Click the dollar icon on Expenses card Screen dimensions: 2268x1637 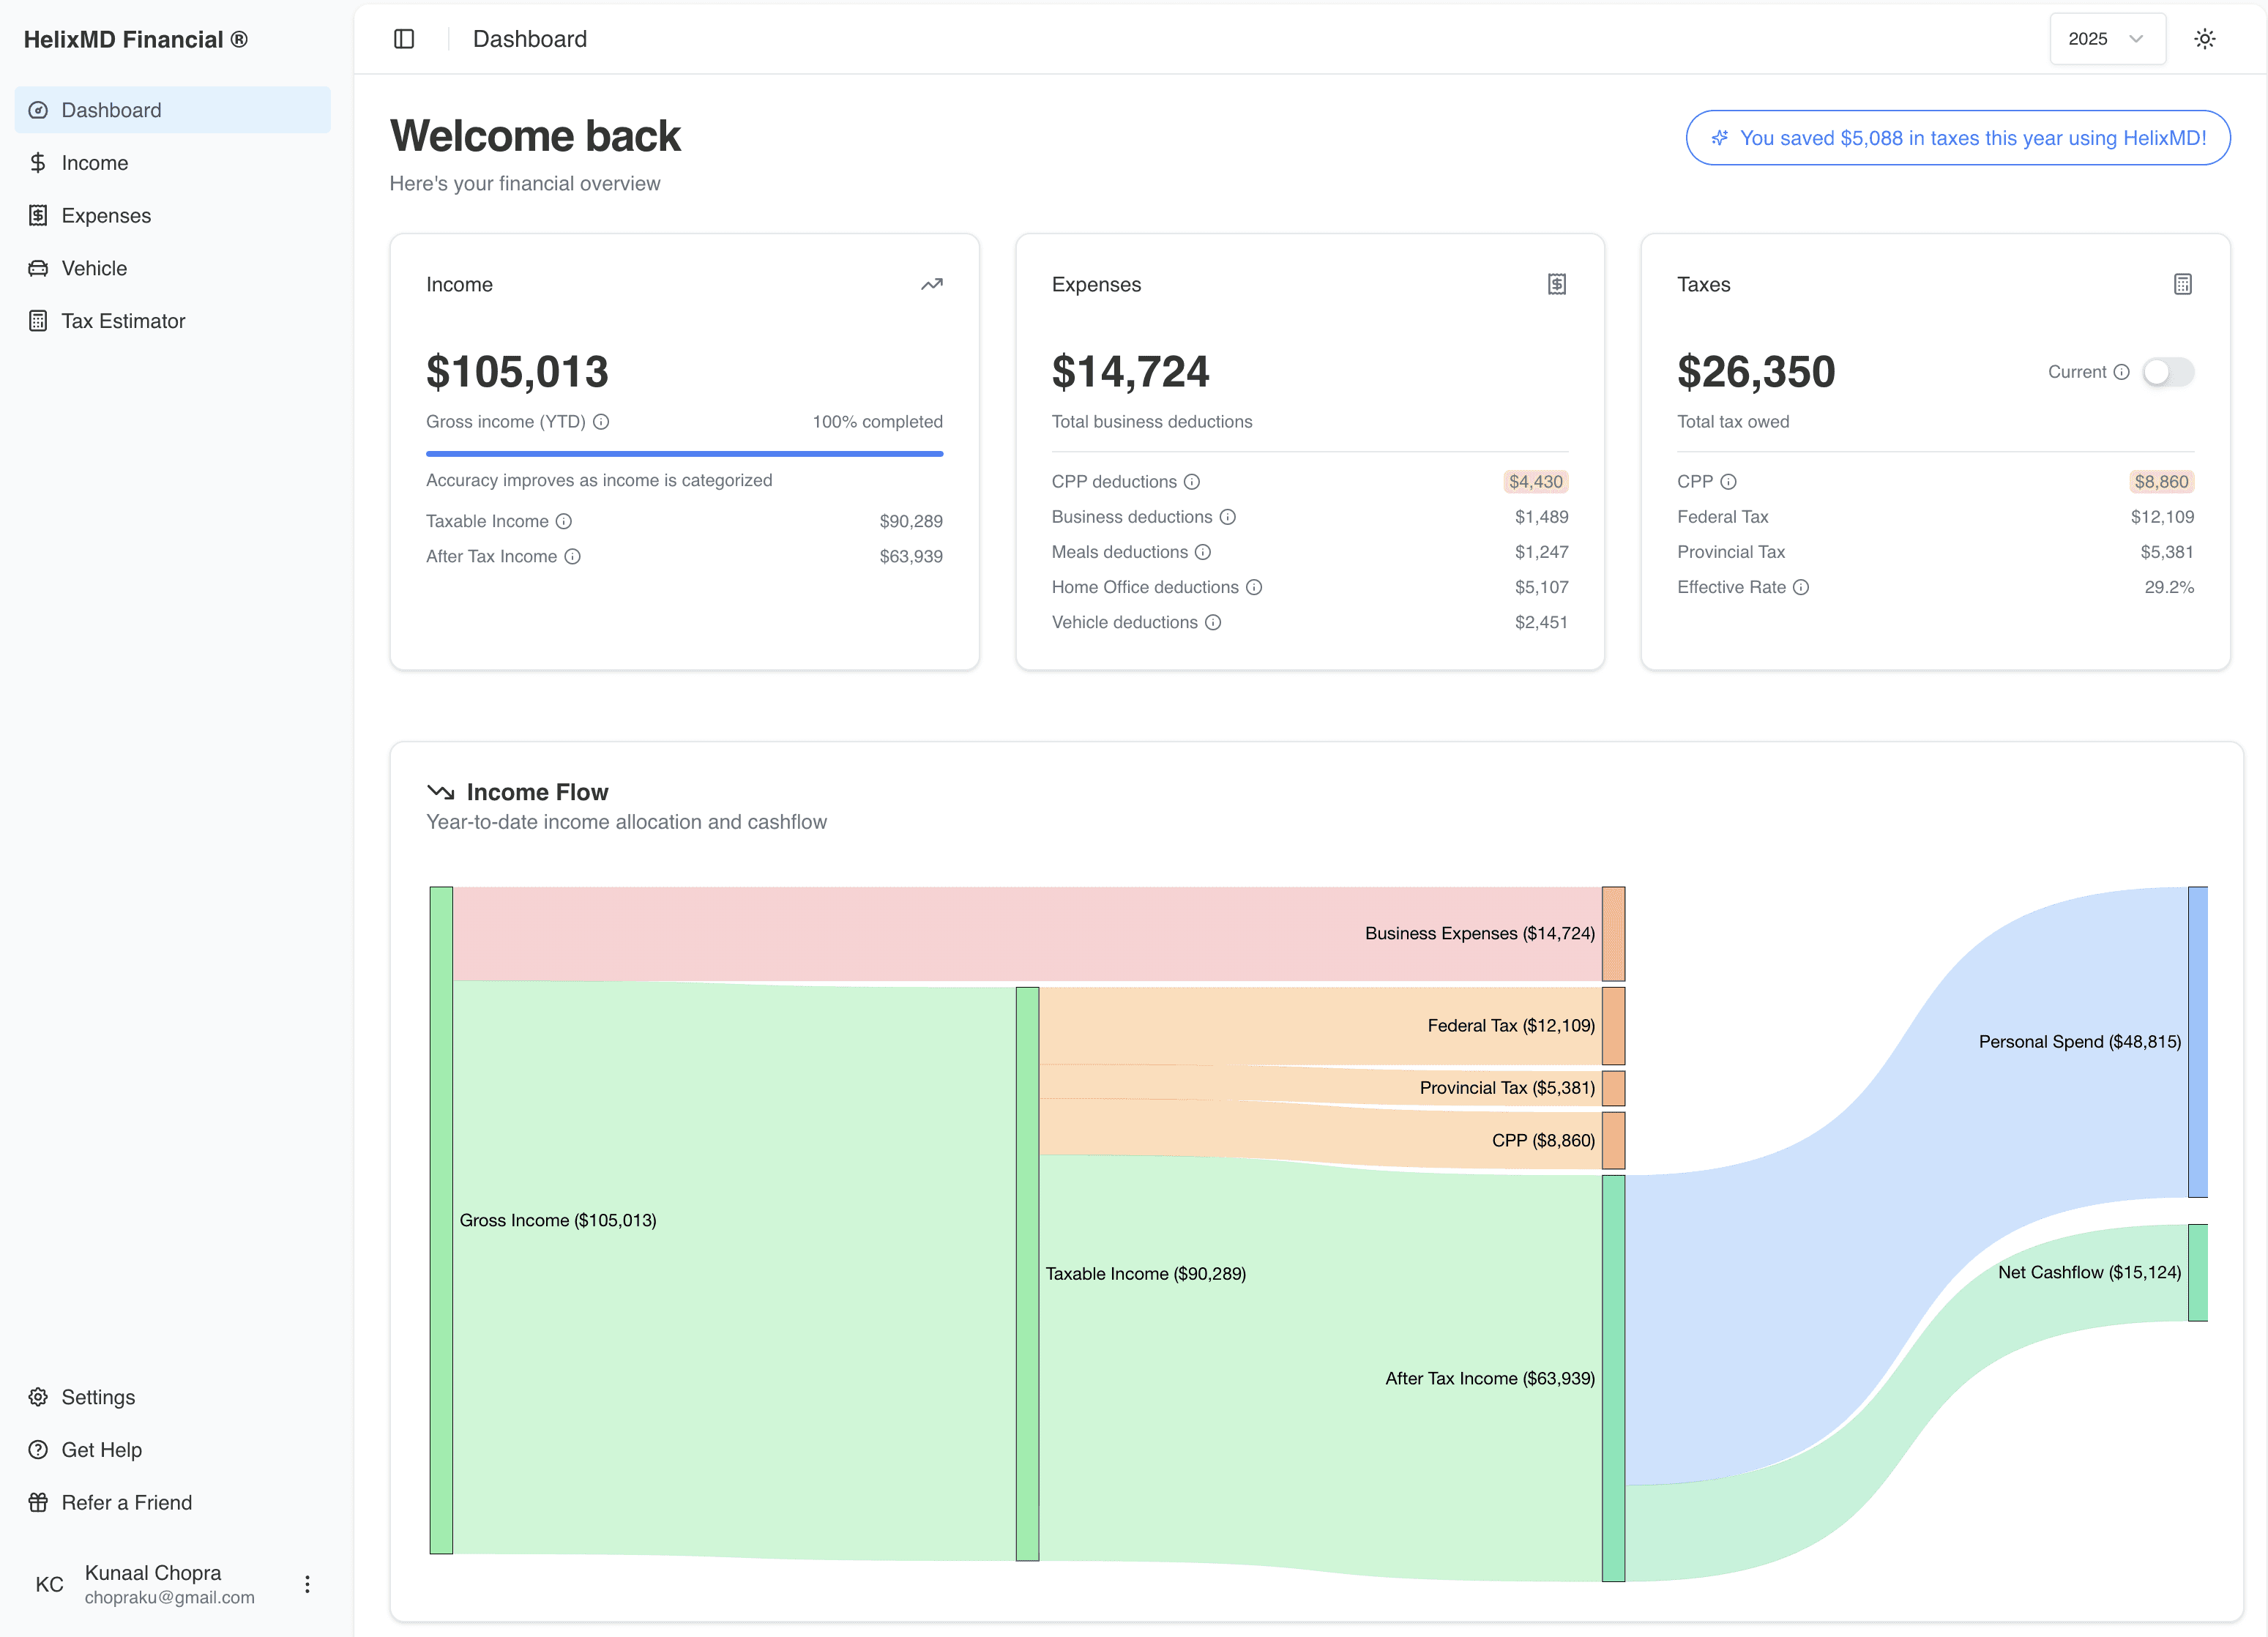coord(1556,284)
